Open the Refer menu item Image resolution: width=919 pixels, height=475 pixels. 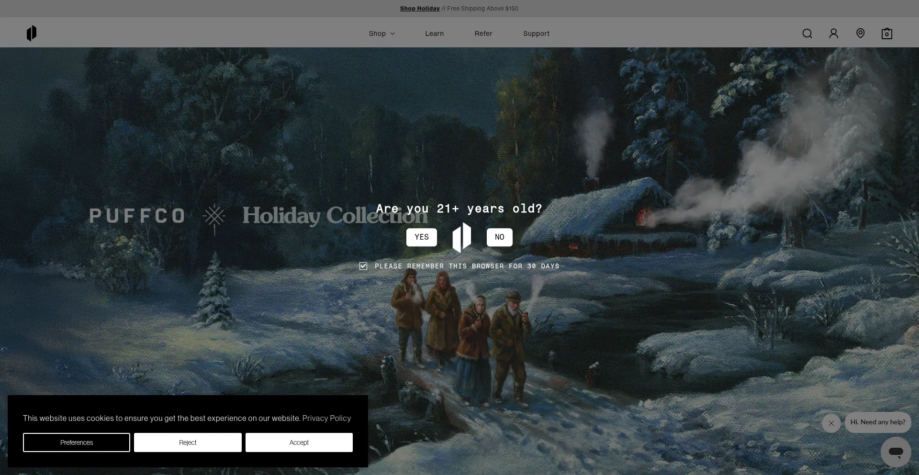483,33
